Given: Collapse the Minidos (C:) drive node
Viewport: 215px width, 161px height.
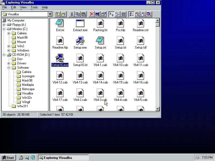Looking at the screenshot, I should pyautogui.click(x=4, y=29).
